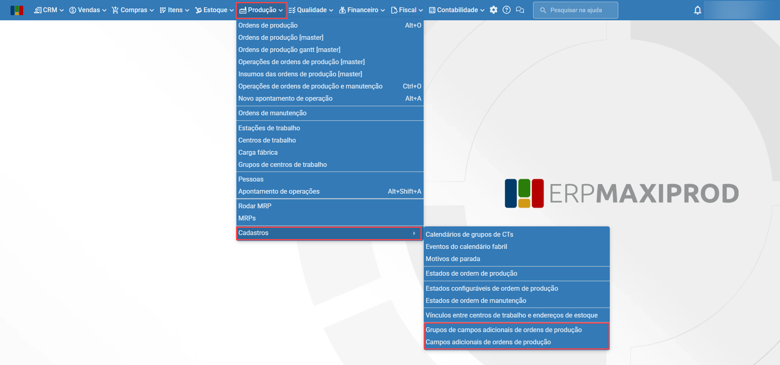Expand the Contabilidade menu chevron
The width and height of the screenshot is (780, 365).
482,10
